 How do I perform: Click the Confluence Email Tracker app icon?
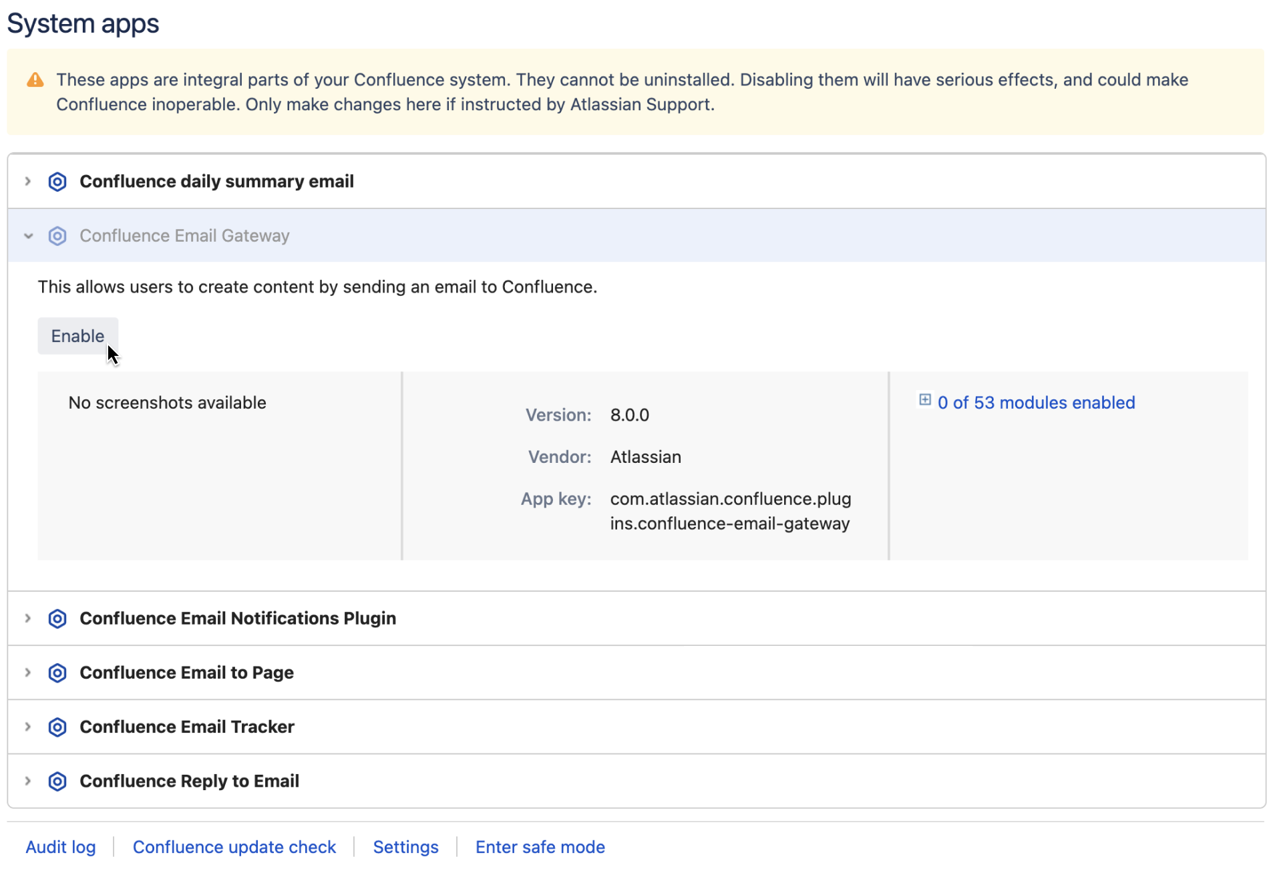point(57,727)
